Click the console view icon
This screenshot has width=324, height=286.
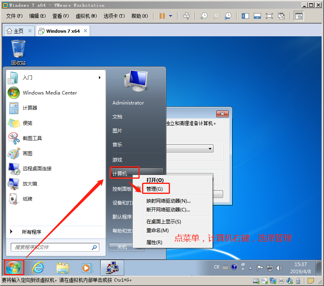(298, 16)
